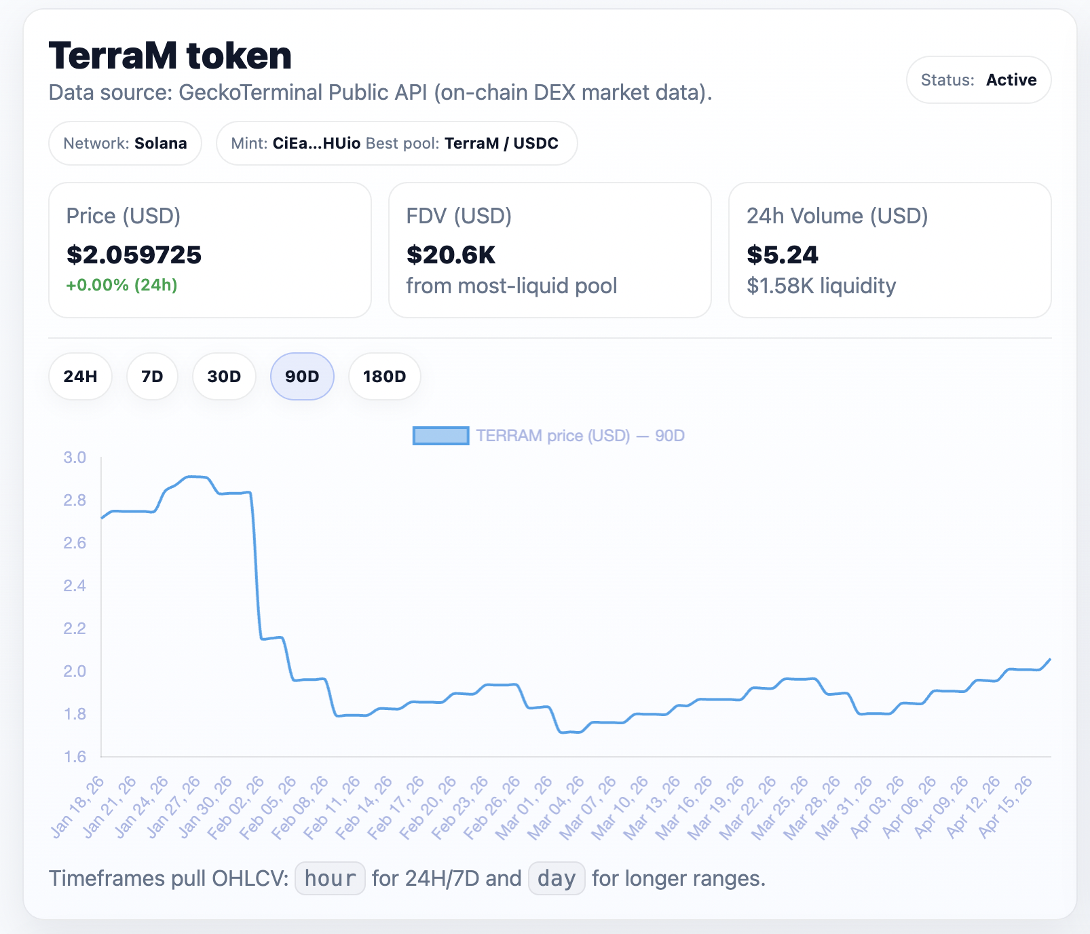Open the FDV (USD) card
Viewport: 1090px width, 934px height.
pyautogui.click(x=550, y=250)
